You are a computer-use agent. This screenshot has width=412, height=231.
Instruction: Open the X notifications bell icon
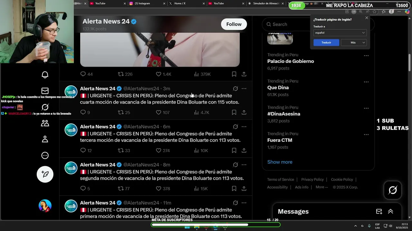click(x=45, y=75)
